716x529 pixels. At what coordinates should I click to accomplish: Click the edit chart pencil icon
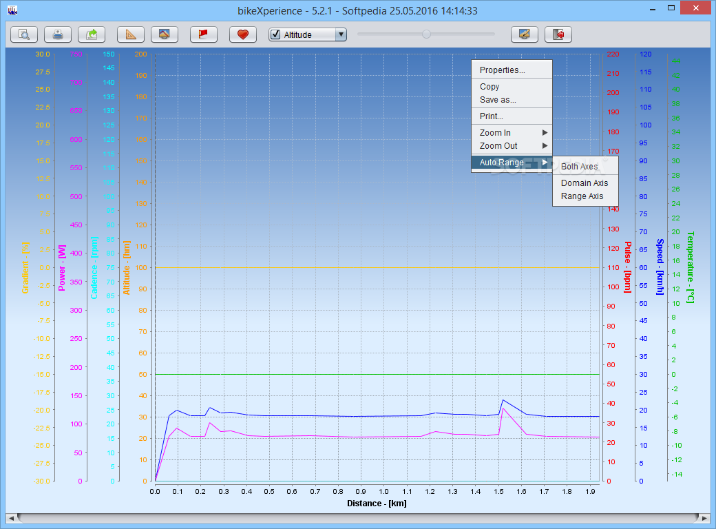pyautogui.click(x=524, y=34)
